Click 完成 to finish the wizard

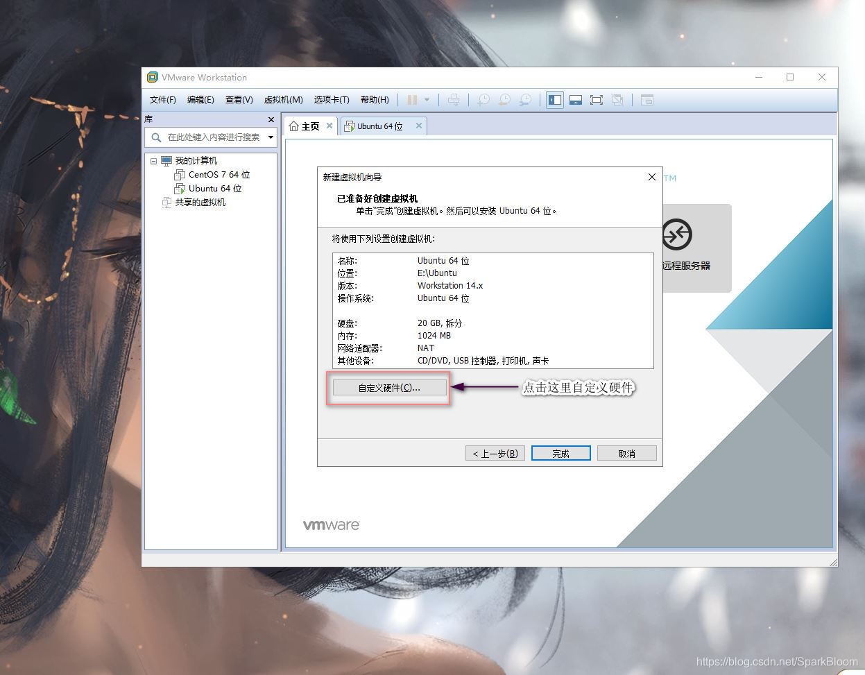(x=561, y=454)
